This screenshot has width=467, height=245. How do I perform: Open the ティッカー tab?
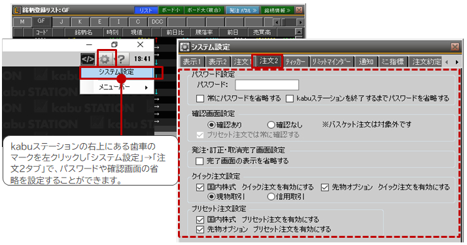click(296, 61)
